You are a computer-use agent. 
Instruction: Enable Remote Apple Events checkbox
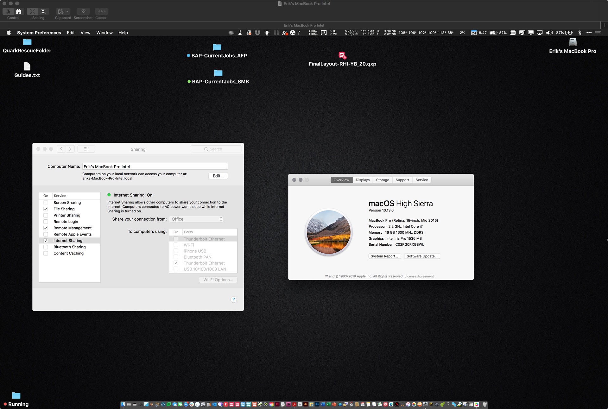point(46,234)
